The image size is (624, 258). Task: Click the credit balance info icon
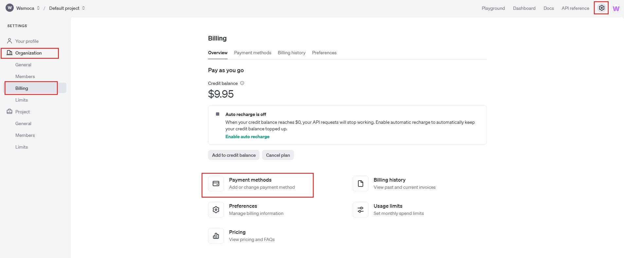242,83
